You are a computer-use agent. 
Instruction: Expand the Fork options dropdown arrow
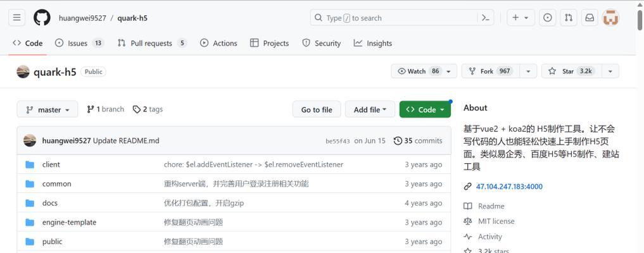(528, 71)
